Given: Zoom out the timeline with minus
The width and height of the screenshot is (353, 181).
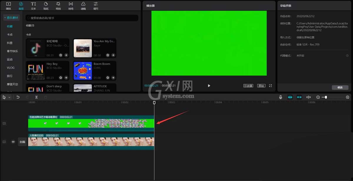Looking at the screenshot, I should (x=318, y=97).
